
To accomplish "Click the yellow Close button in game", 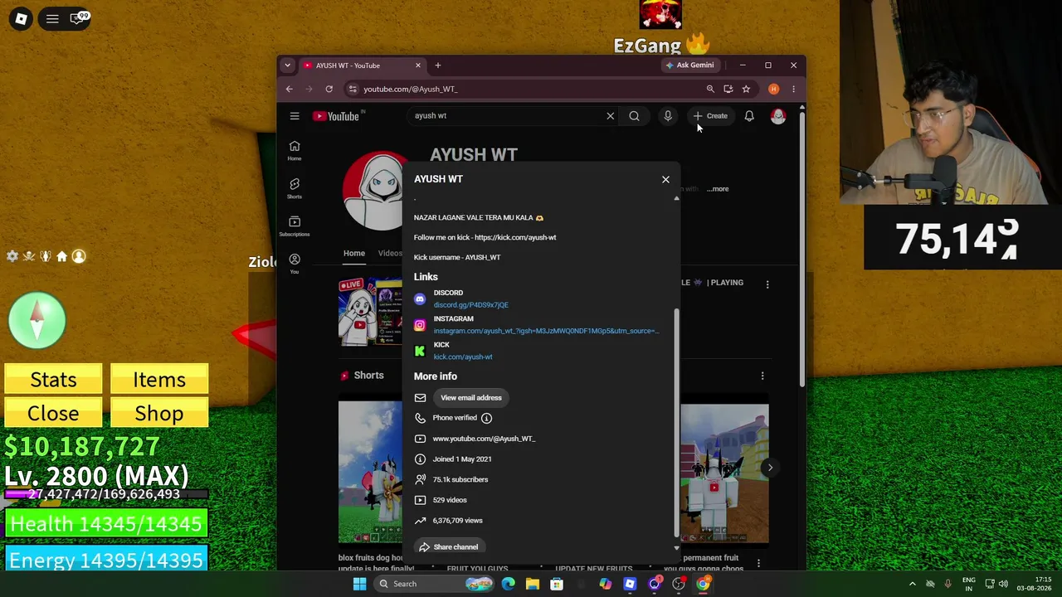I will point(53,413).
